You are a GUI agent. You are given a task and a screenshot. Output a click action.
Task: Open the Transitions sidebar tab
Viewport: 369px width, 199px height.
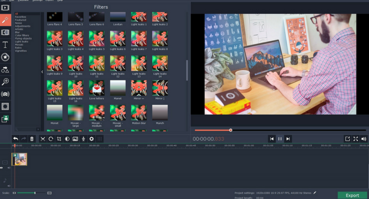pyautogui.click(x=5, y=32)
